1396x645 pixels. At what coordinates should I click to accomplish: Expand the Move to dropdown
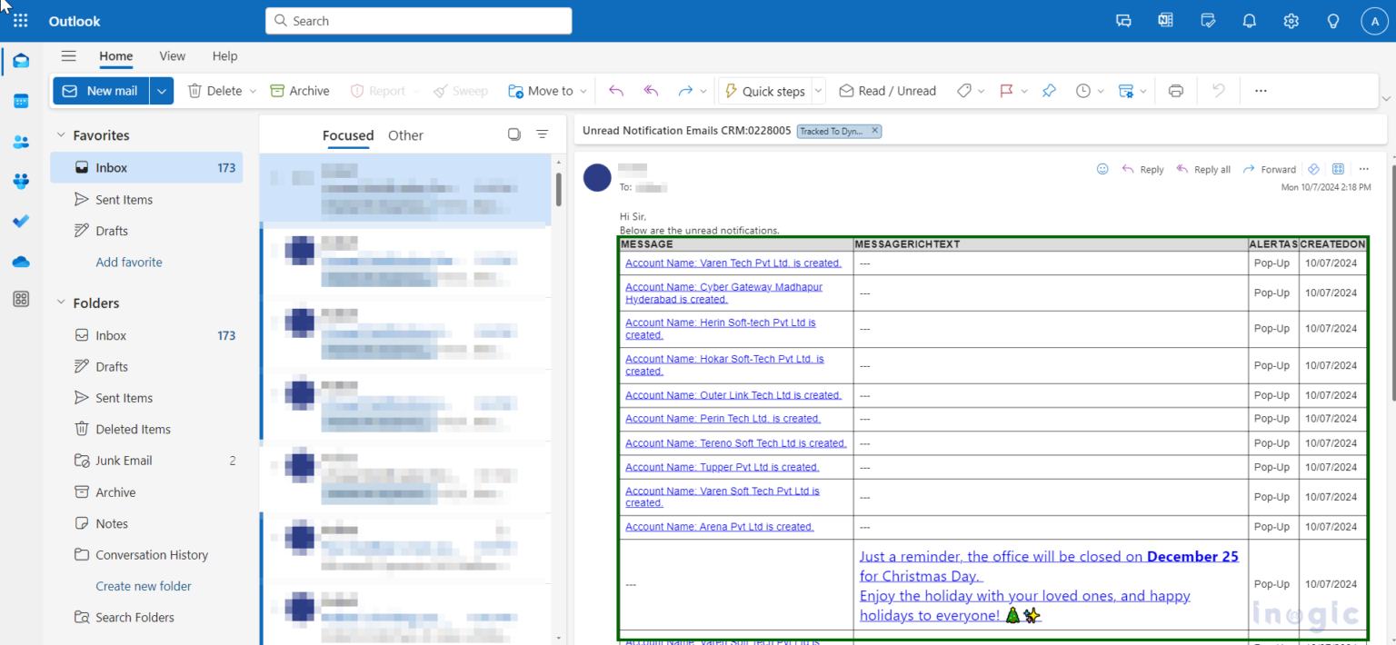pyautogui.click(x=583, y=90)
